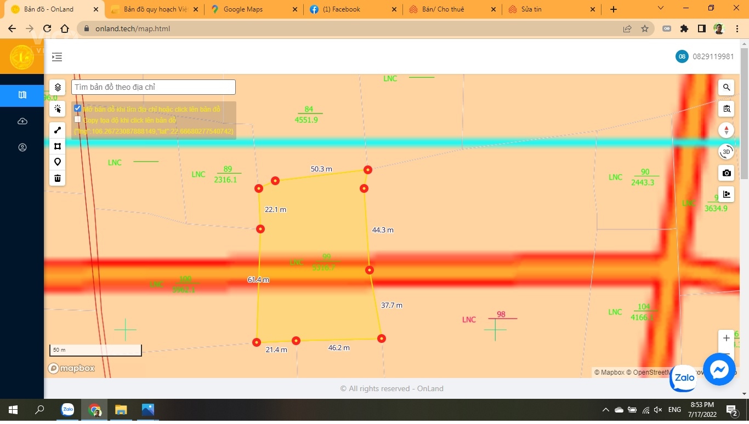Delete drawn shapes with trash icon
The height and width of the screenshot is (424, 749).
[58, 178]
